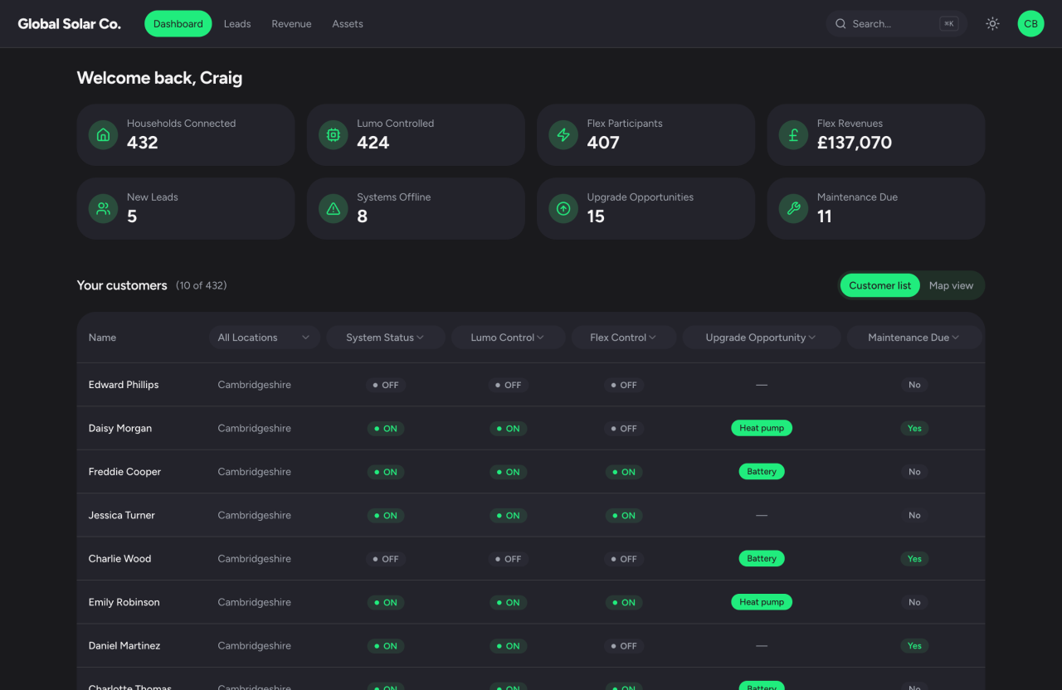This screenshot has height=690, width=1062.
Task: Go to the Revenue tab
Action: [x=291, y=24]
